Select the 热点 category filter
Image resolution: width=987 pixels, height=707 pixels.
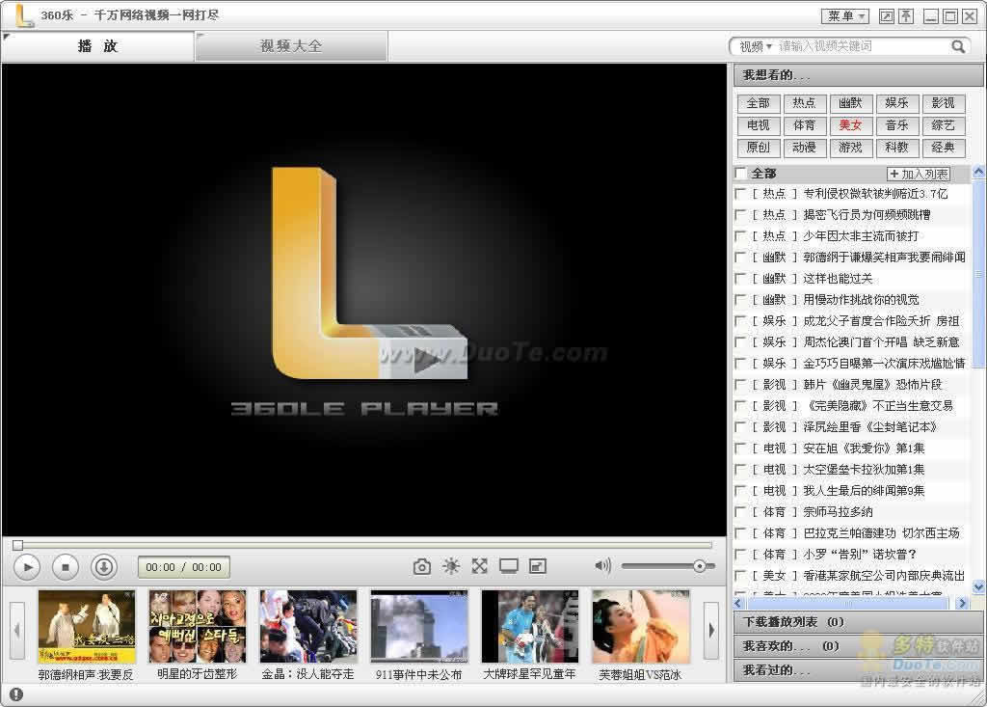point(805,102)
